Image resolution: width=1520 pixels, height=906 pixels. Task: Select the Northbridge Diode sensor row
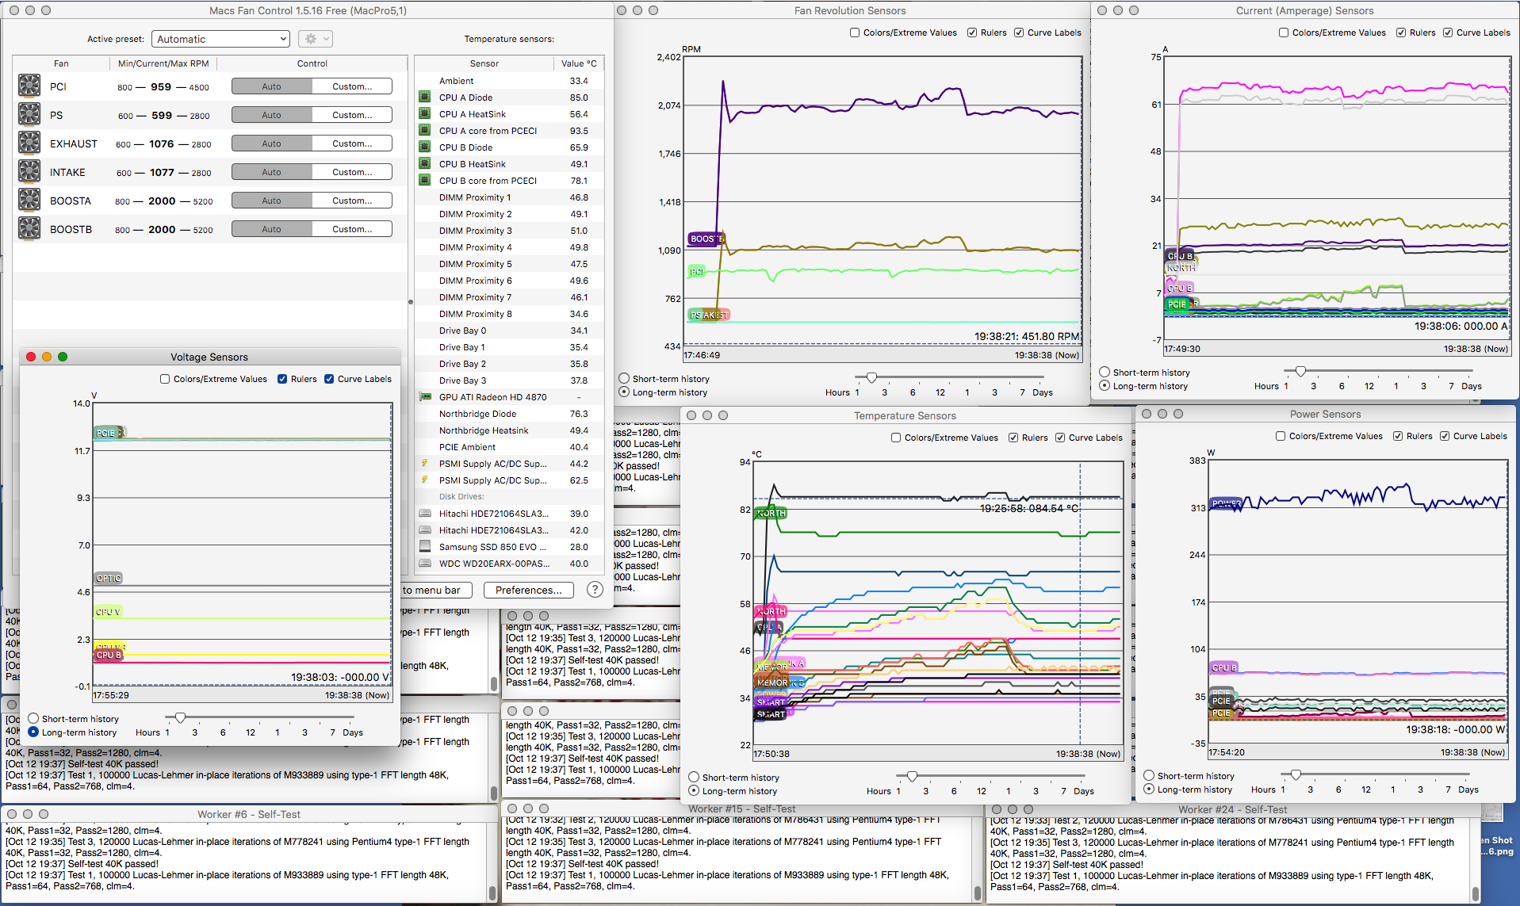pos(477,414)
